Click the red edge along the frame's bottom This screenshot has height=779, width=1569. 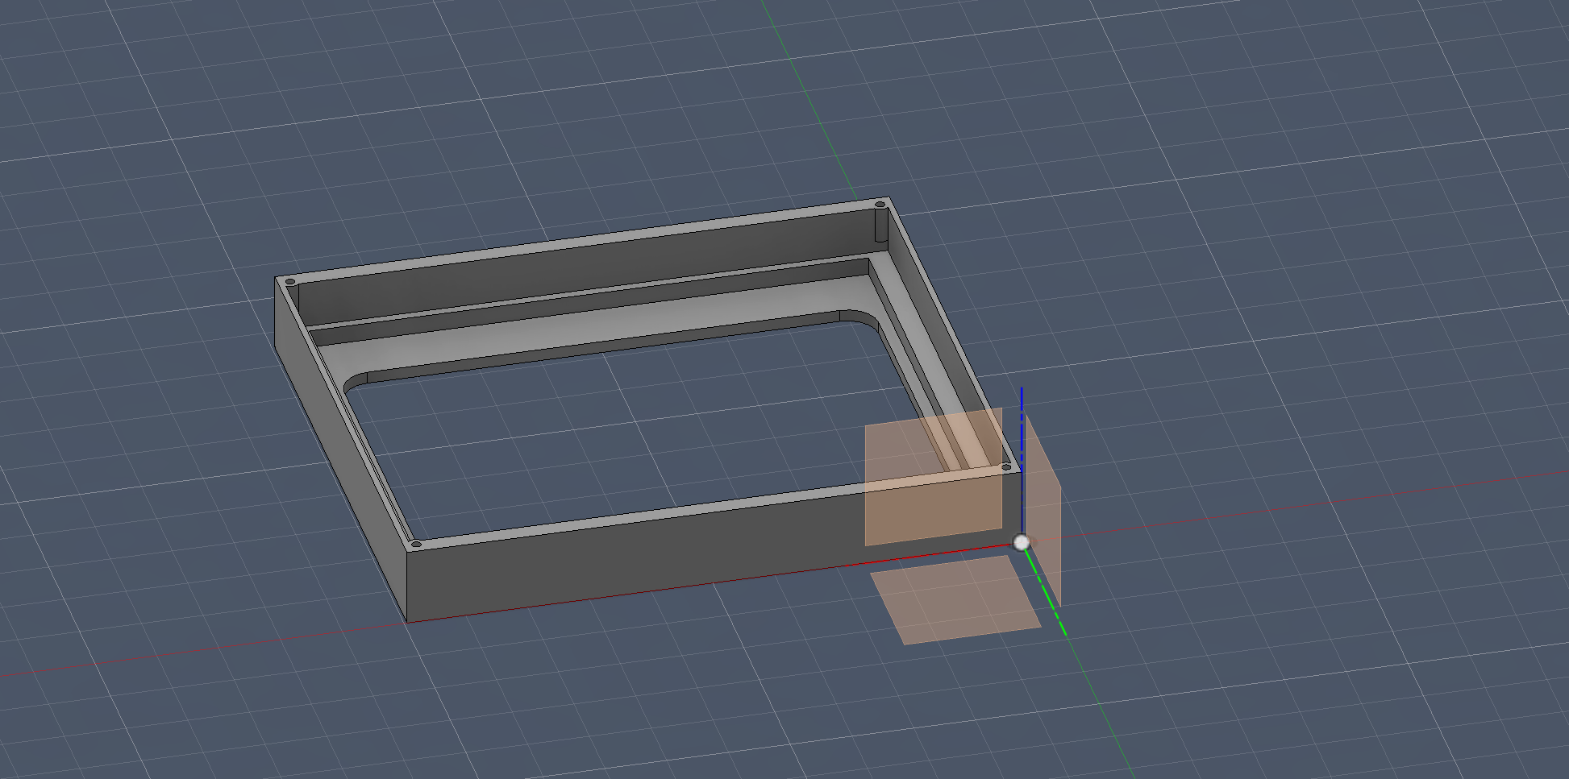(x=710, y=582)
